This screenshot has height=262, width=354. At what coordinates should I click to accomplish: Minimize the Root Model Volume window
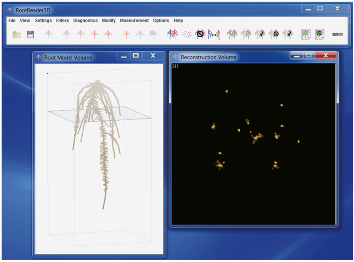click(x=124, y=56)
